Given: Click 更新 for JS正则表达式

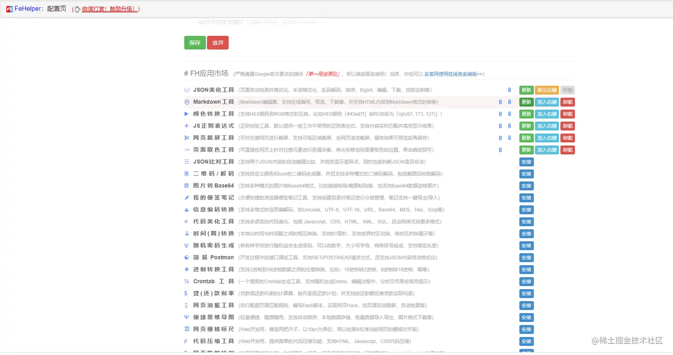Looking at the screenshot, I should point(526,126).
